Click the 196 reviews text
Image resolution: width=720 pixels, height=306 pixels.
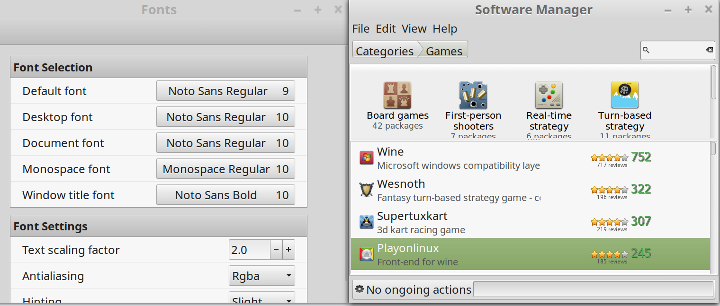(612, 197)
